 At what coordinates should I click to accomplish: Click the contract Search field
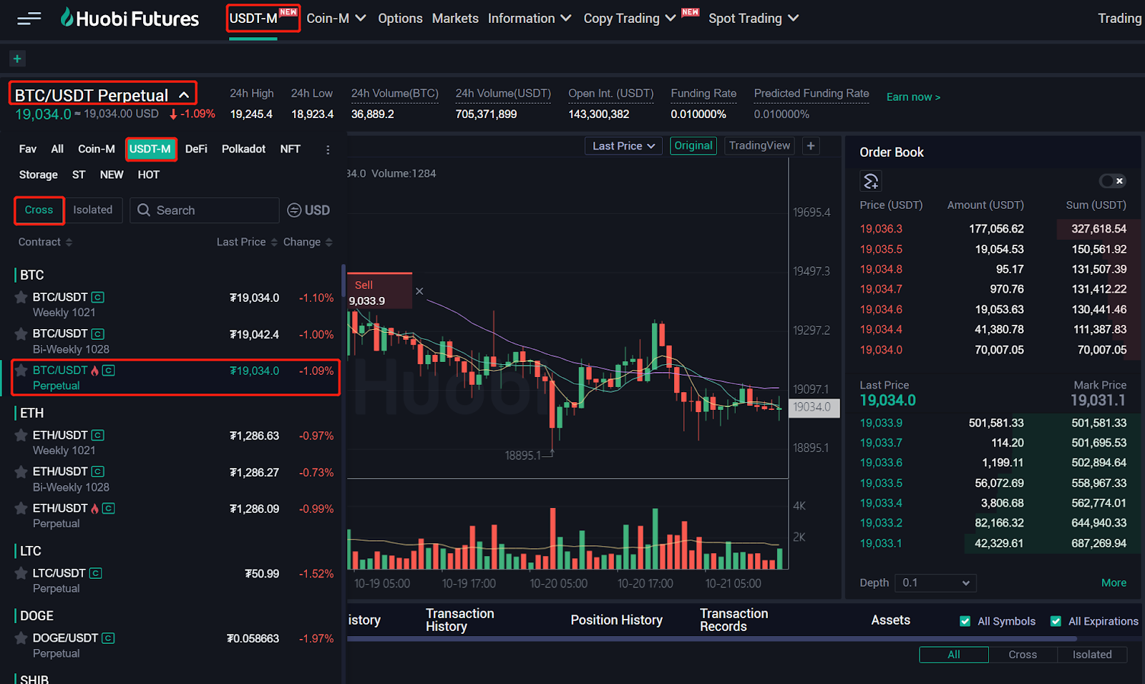click(x=205, y=210)
